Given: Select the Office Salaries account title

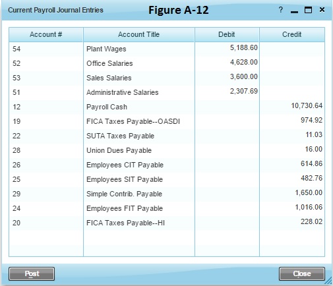Looking at the screenshot, I should (109, 63).
